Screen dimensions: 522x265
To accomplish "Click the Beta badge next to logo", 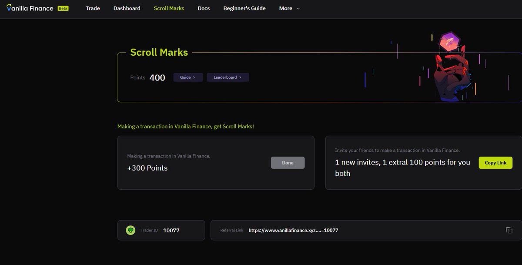I will [63, 8].
